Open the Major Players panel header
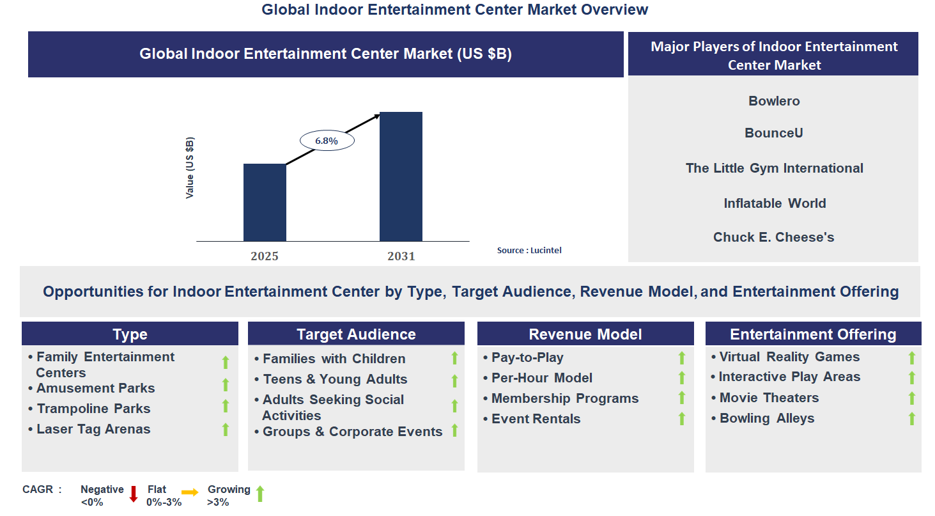This screenshot has height=516, width=935. (x=774, y=54)
